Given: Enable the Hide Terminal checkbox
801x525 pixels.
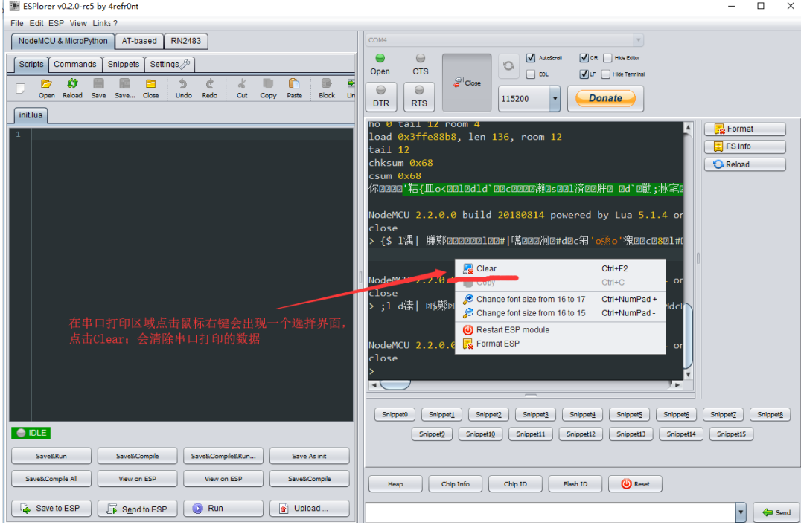Looking at the screenshot, I should [x=606, y=74].
